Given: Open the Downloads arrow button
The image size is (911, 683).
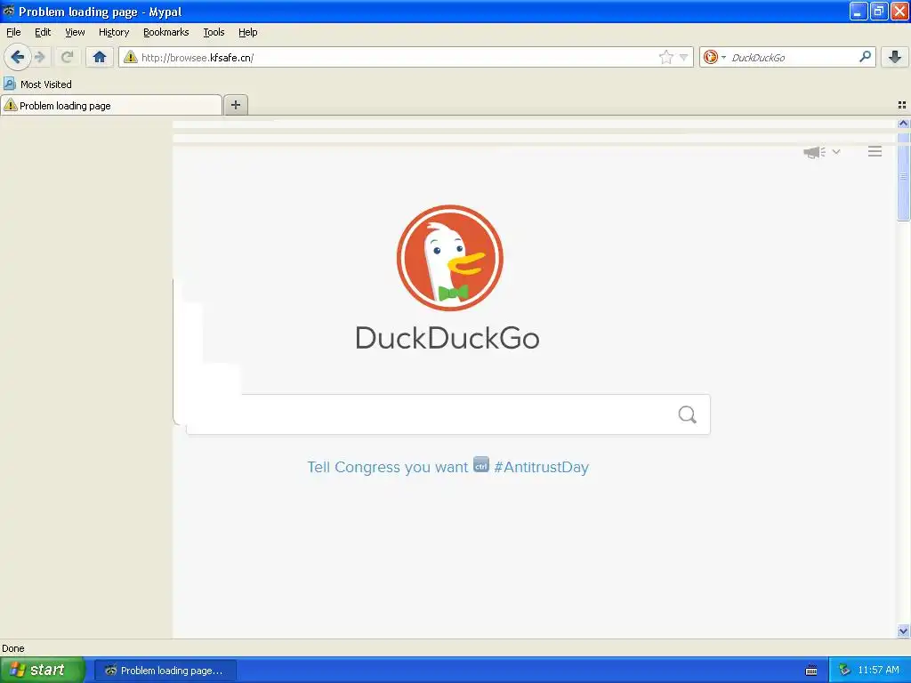Looking at the screenshot, I should coord(895,57).
